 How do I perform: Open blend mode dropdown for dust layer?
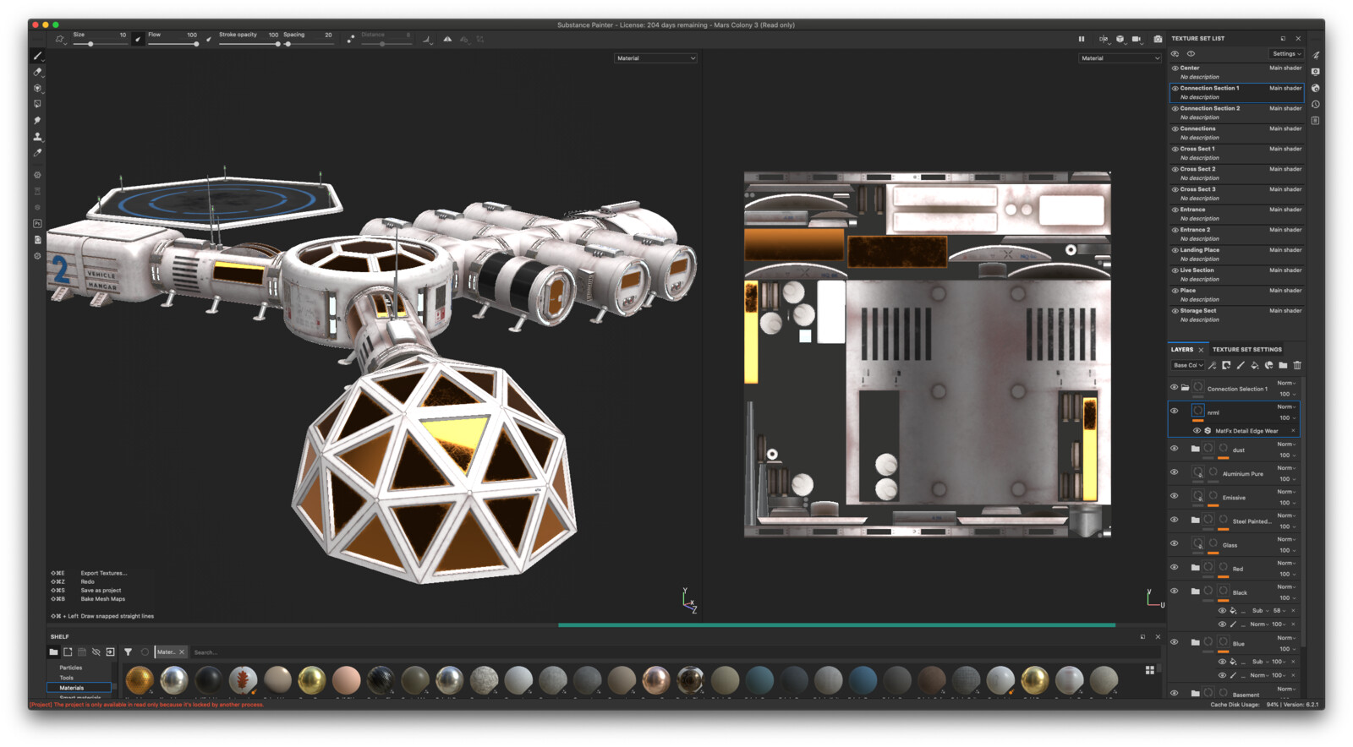[x=1285, y=444]
